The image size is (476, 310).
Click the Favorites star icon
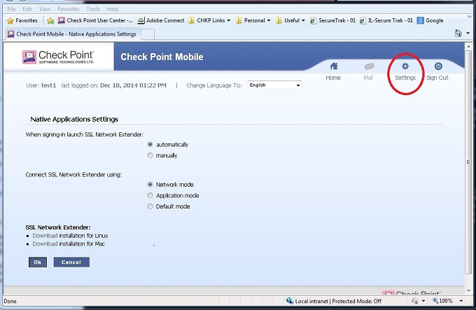pyautogui.click(x=10, y=20)
